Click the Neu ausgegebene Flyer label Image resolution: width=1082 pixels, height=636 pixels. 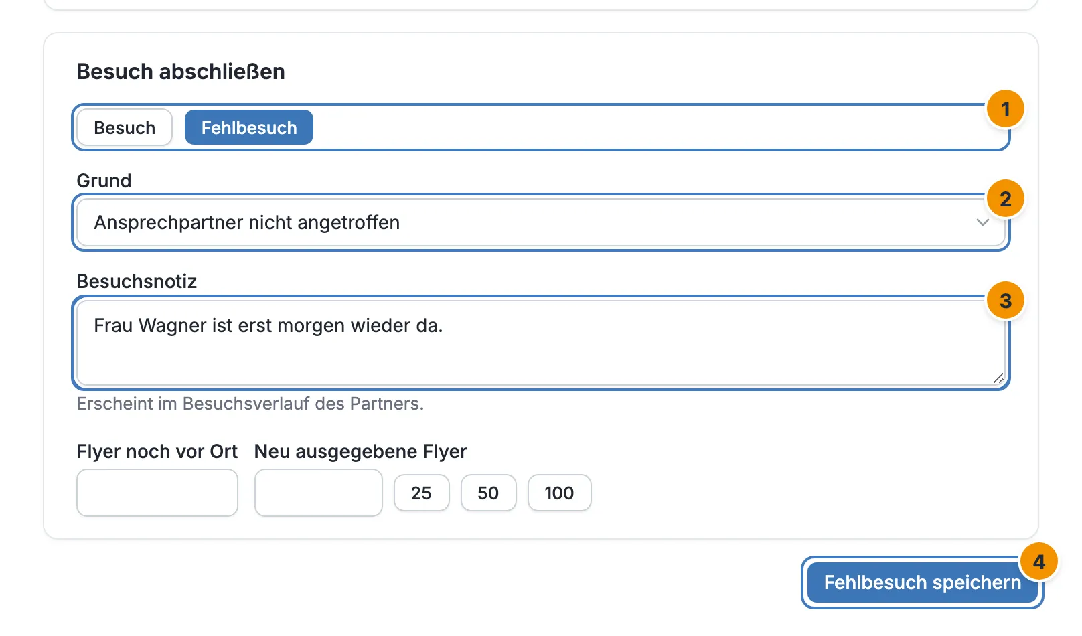[361, 451]
